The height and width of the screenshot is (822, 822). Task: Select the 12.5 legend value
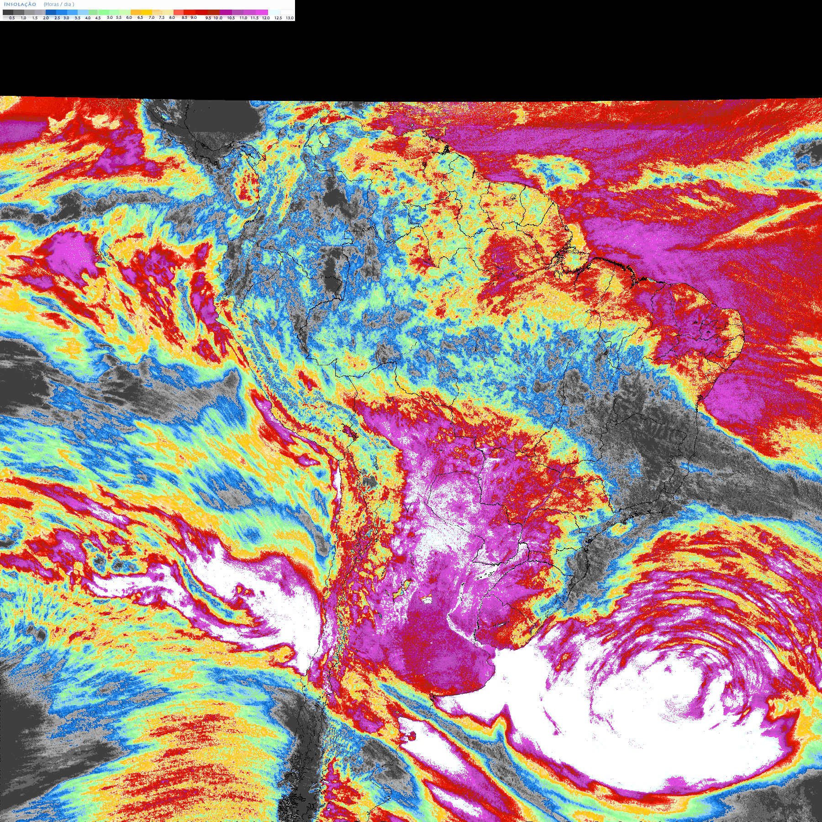[x=278, y=18]
